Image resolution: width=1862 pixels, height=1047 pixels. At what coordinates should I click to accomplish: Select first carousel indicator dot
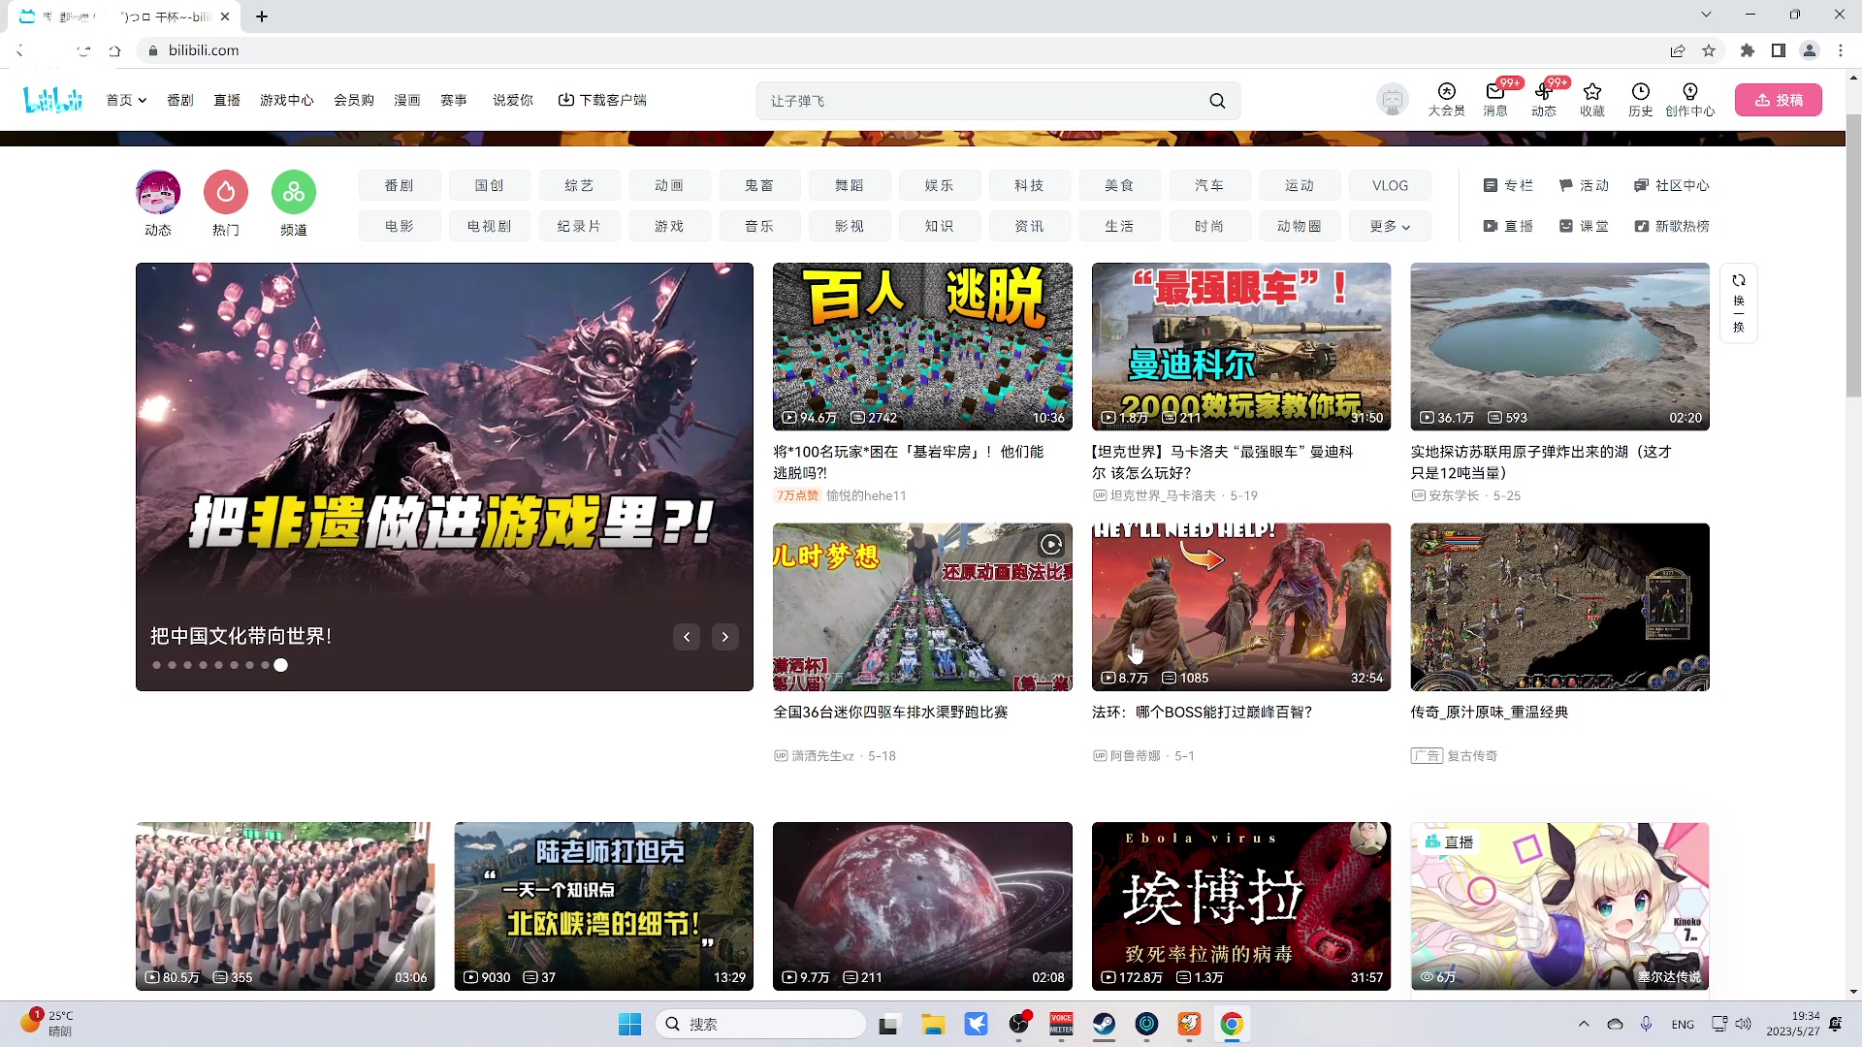click(x=157, y=665)
